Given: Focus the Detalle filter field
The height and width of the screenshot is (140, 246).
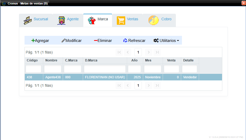Looking at the screenshot, I should coord(190,69).
